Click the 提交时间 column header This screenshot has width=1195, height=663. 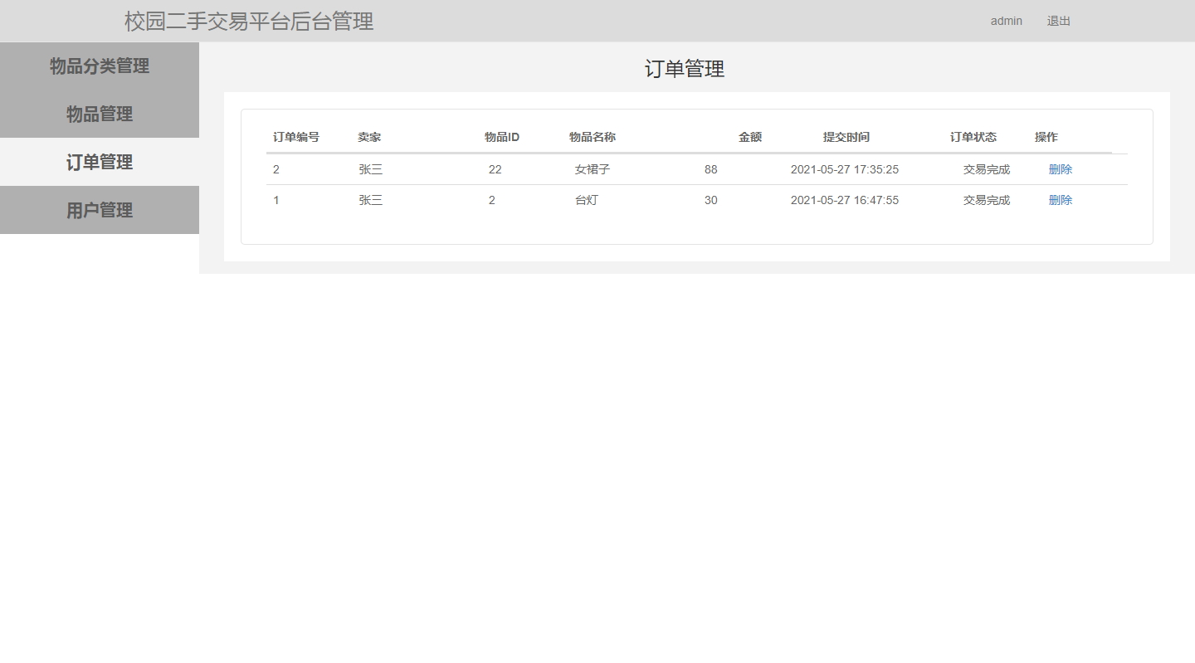(x=846, y=137)
